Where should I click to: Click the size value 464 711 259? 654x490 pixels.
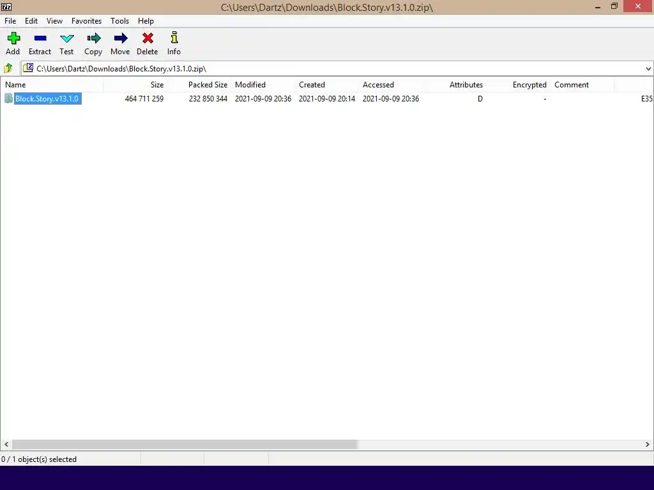pos(144,99)
